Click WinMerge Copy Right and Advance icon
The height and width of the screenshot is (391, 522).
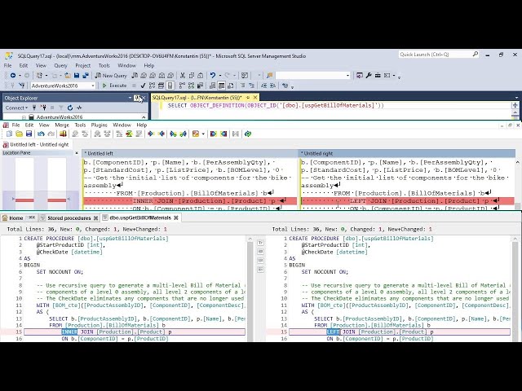click(x=173, y=134)
